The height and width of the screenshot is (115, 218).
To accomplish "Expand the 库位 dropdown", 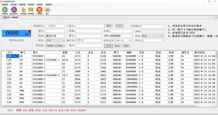I will pyautogui.click(x=163, y=41).
